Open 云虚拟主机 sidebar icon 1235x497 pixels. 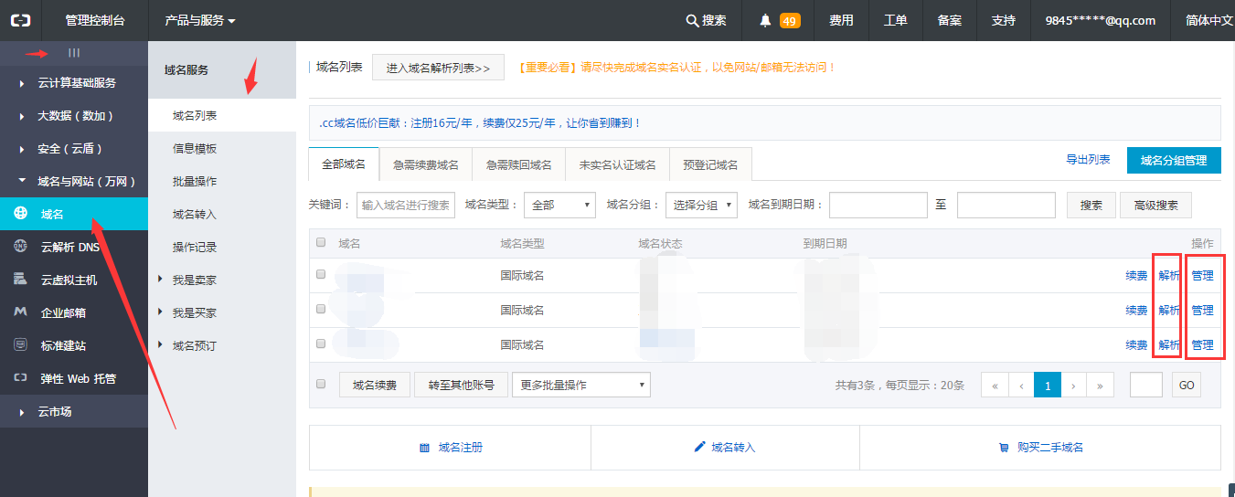pos(20,280)
